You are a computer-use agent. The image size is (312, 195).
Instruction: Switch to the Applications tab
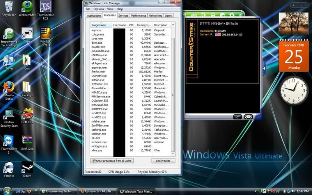tap(94, 16)
